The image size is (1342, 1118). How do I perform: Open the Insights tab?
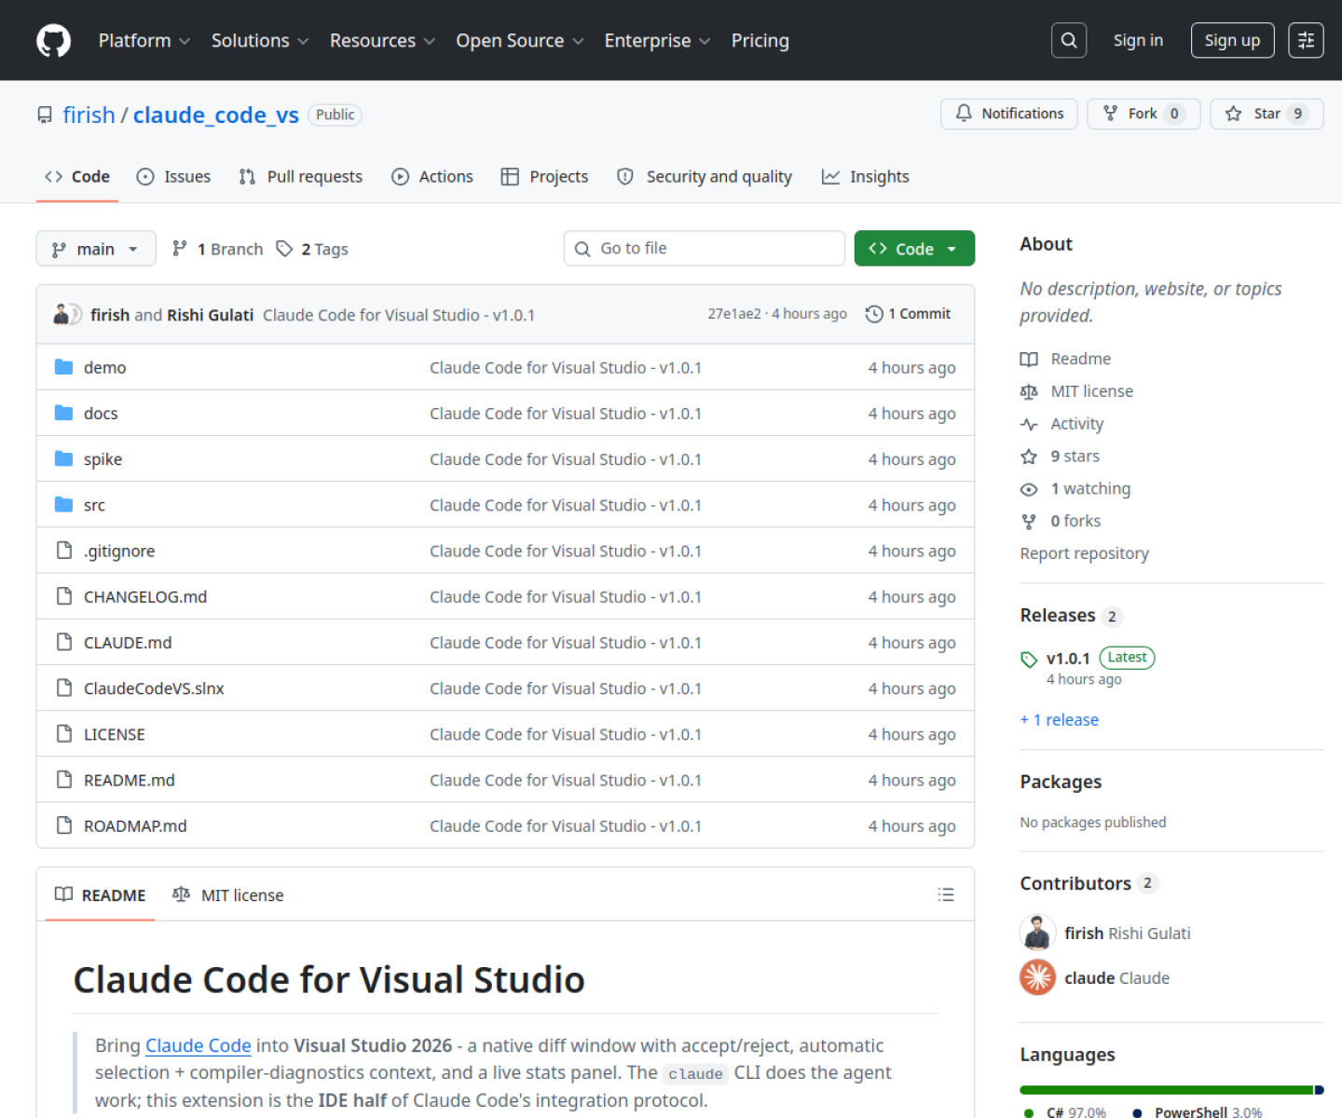point(866,176)
